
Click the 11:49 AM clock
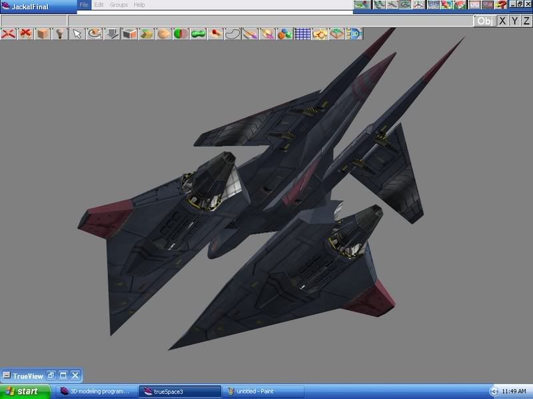(514, 392)
